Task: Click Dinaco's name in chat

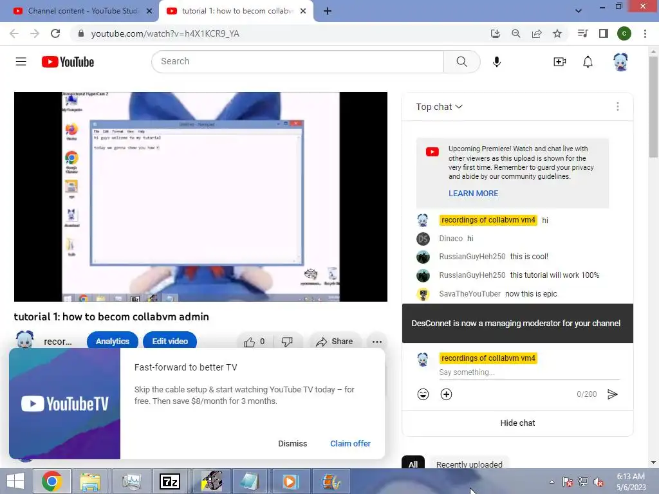Action: (450, 239)
